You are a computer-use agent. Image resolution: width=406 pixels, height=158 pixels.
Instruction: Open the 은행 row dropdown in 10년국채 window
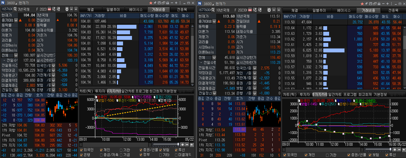tap(254, 93)
